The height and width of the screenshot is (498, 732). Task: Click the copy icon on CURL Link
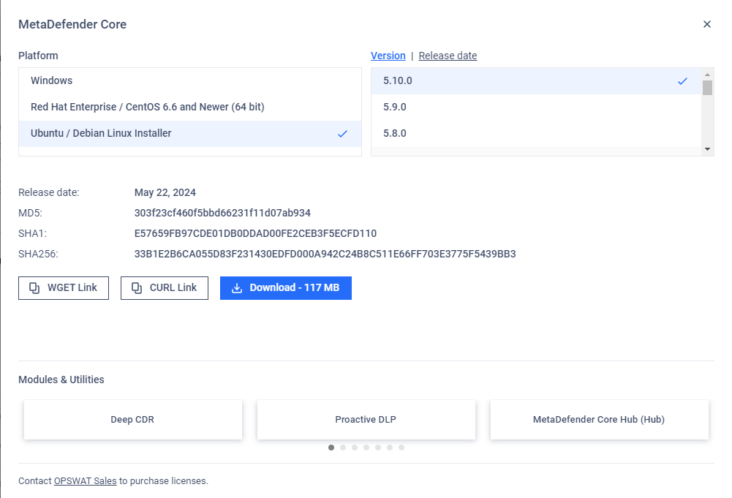(136, 288)
